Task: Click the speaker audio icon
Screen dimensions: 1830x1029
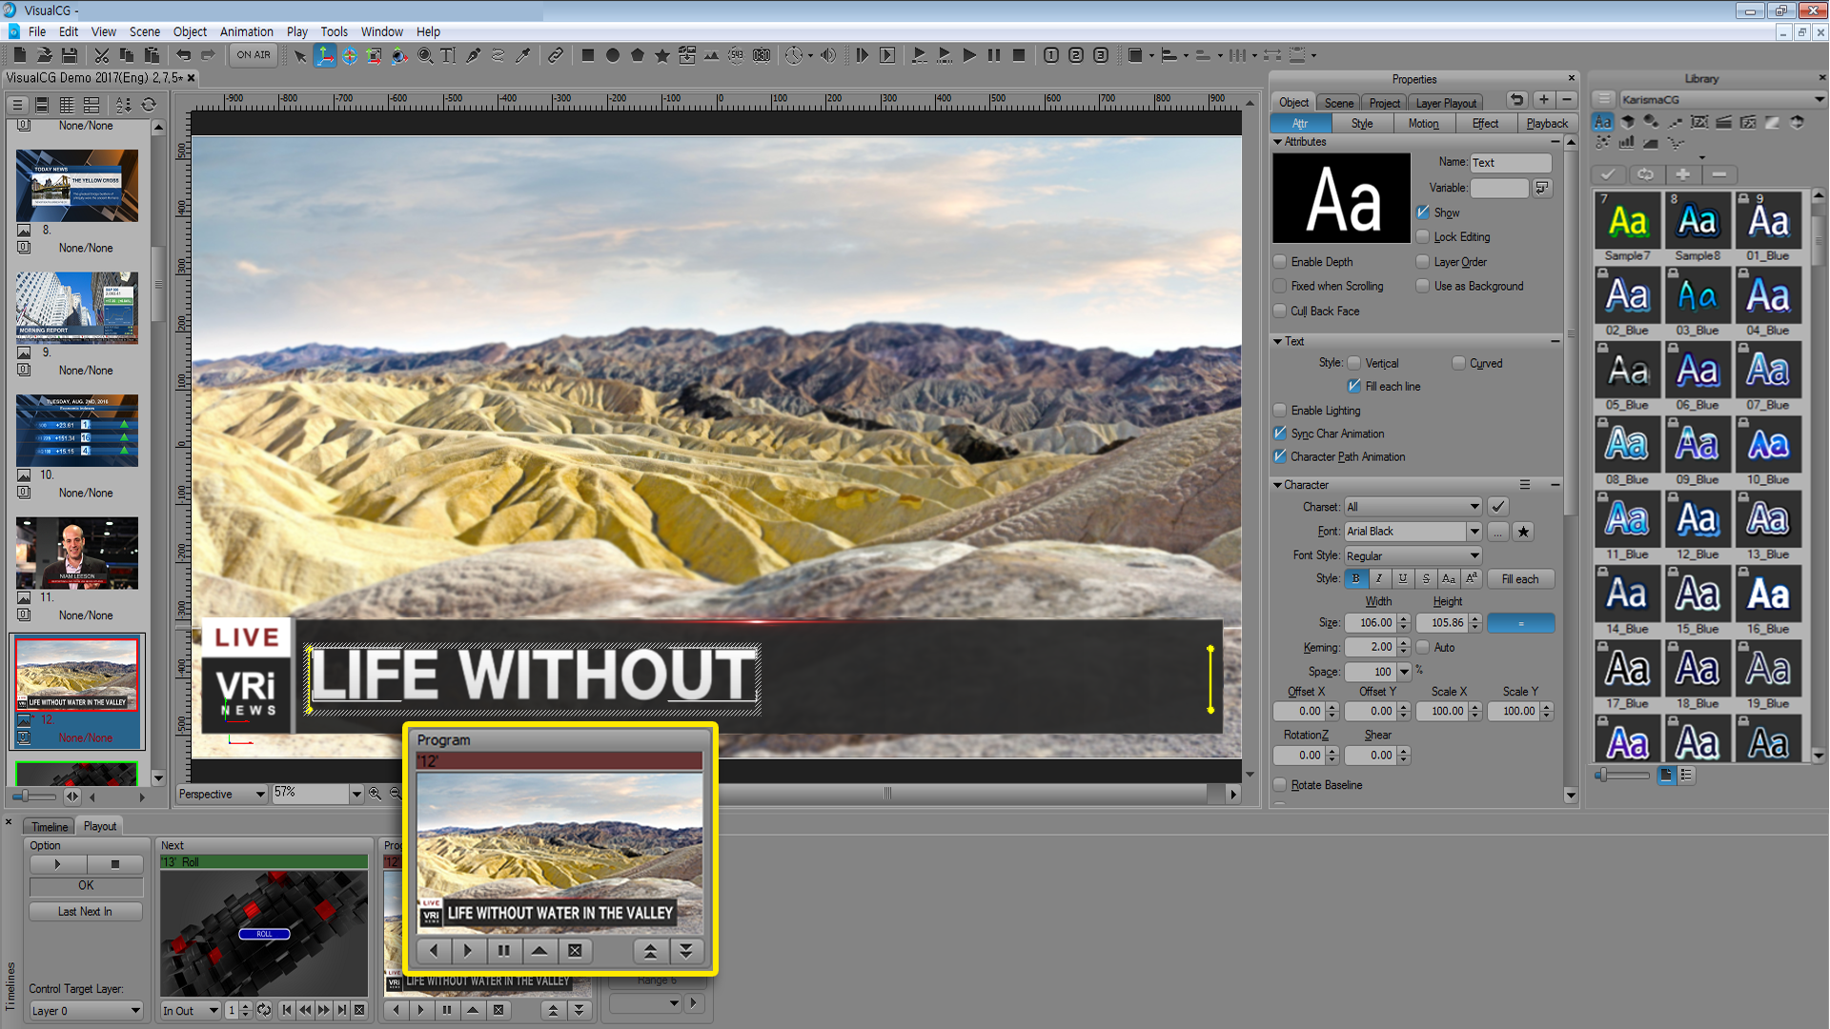Action: point(828,55)
